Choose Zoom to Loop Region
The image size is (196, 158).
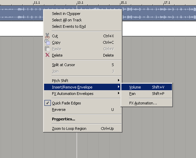[83, 129]
